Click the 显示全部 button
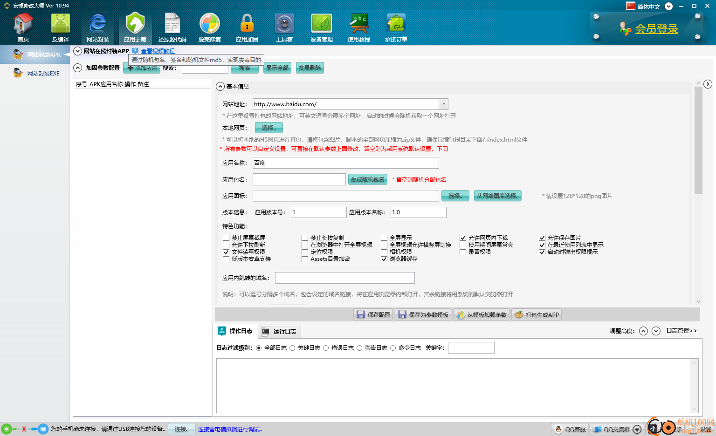The width and height of the screenshot is (716, 436). click(x=277, y=68)
